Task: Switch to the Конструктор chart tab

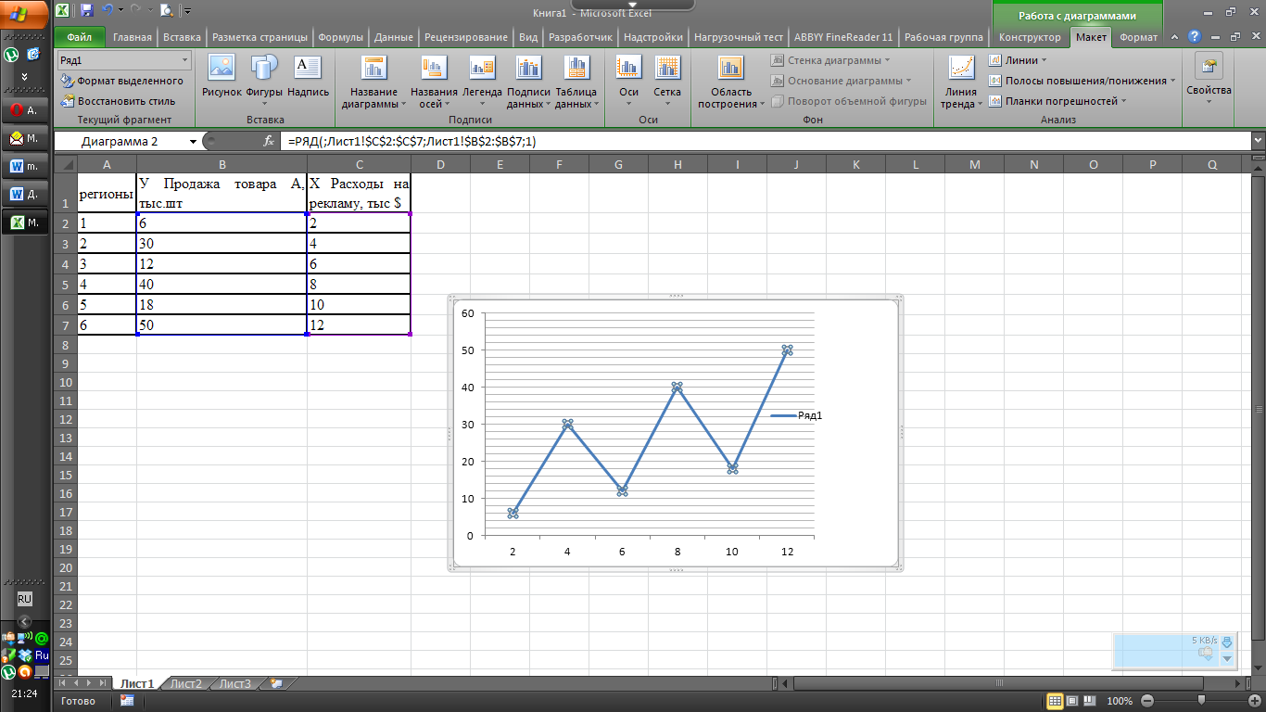Action: pyautogui.click(x=1030, y=37)
